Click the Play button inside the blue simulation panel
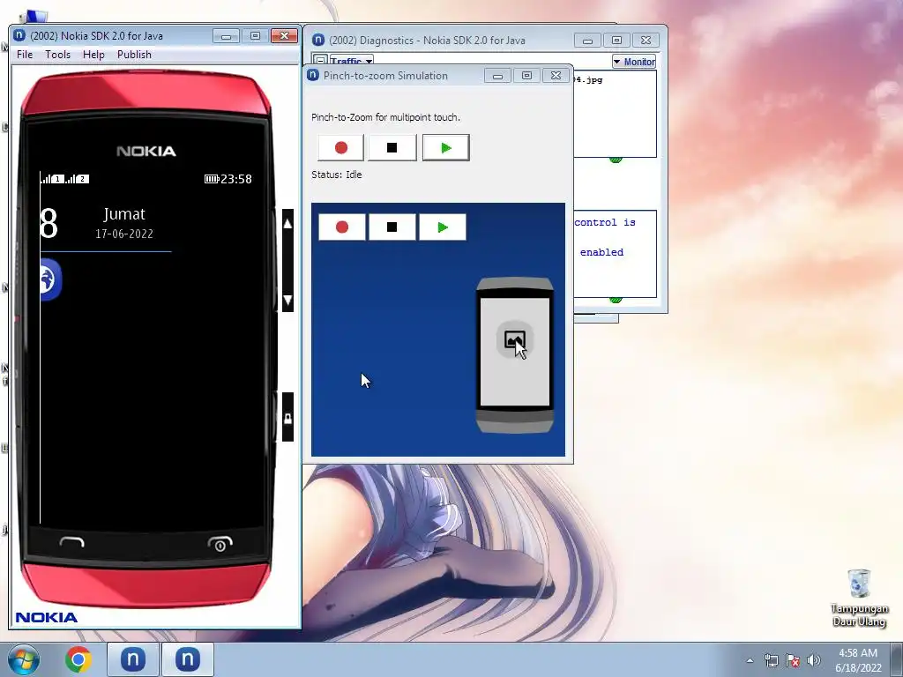Viewport: 903px width, 677px height. [x=443, y=227]
